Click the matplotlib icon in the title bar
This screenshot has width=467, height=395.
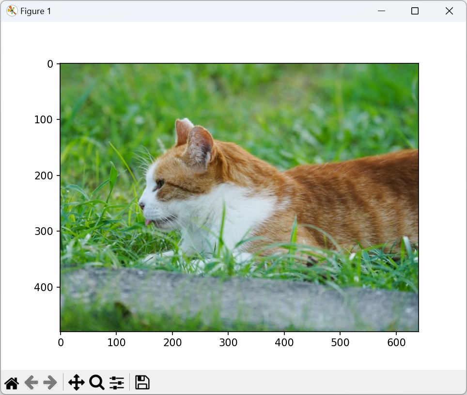point(12,11)
